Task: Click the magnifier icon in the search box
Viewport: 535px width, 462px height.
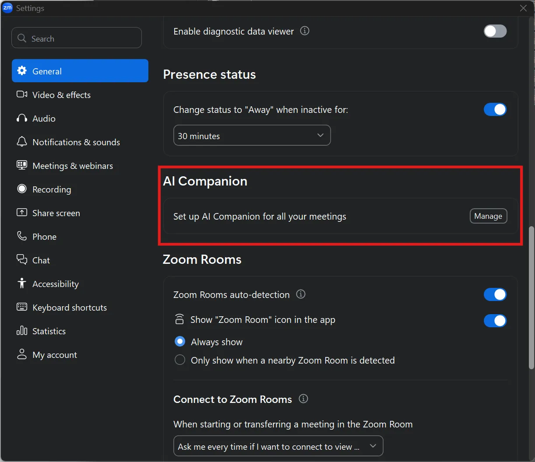Action: 22,38
